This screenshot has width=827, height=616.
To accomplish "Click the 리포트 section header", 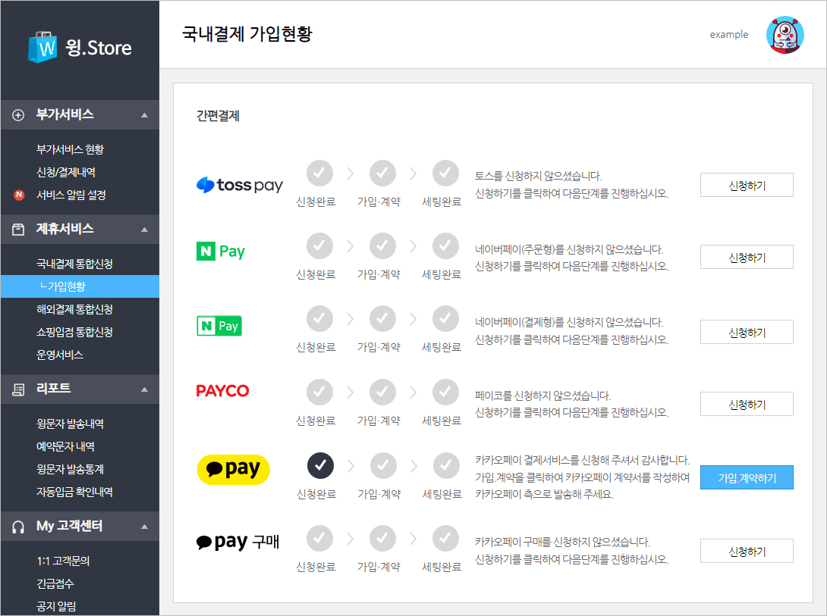I will click(x=80, y=389).
